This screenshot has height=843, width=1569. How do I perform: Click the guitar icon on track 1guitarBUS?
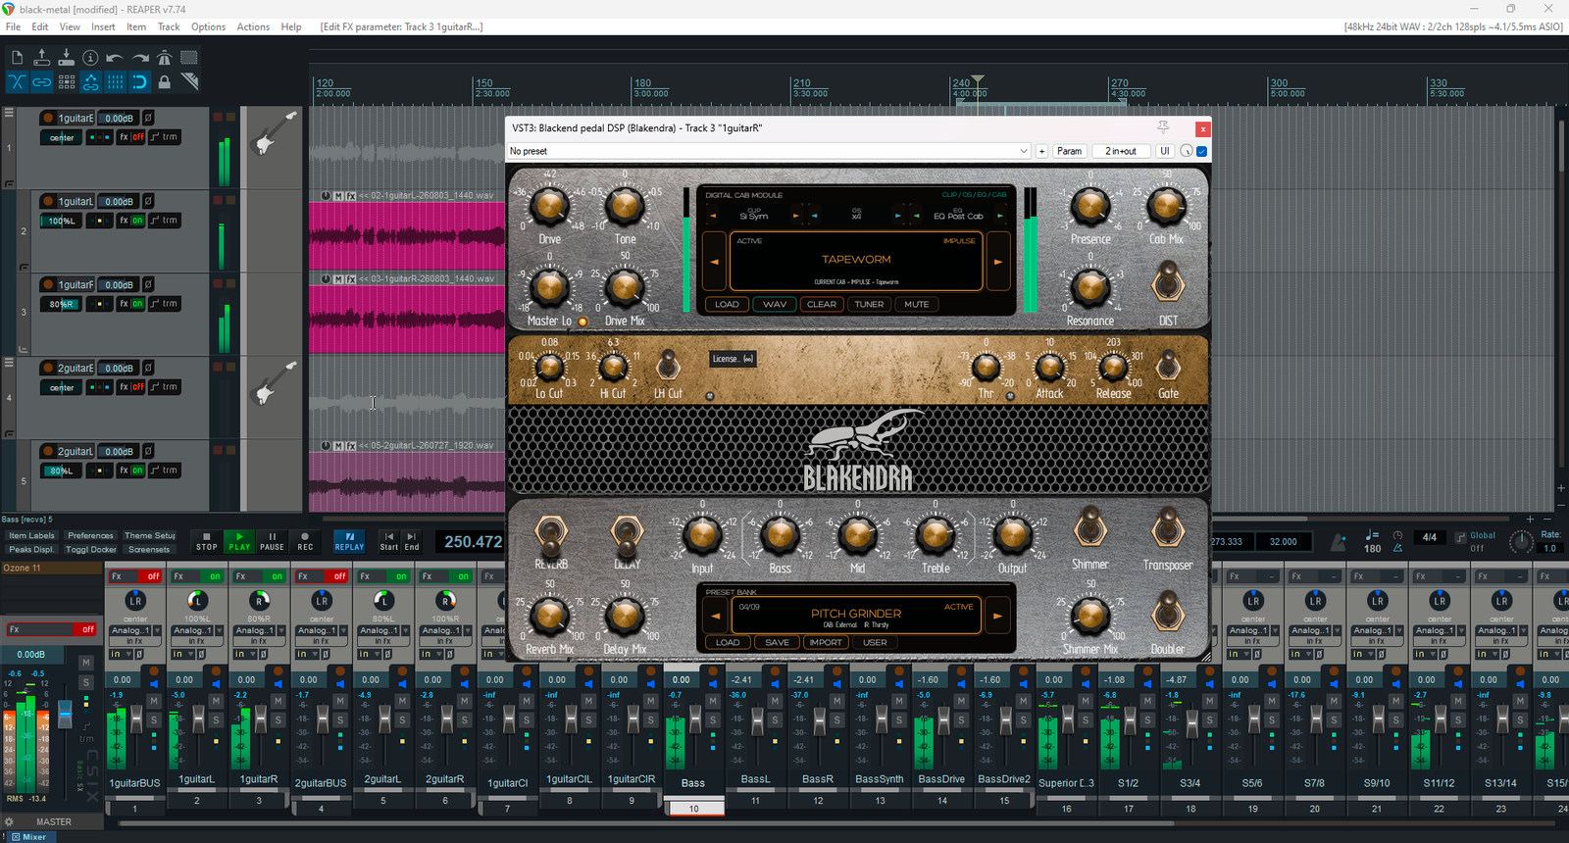coord(273,133)
